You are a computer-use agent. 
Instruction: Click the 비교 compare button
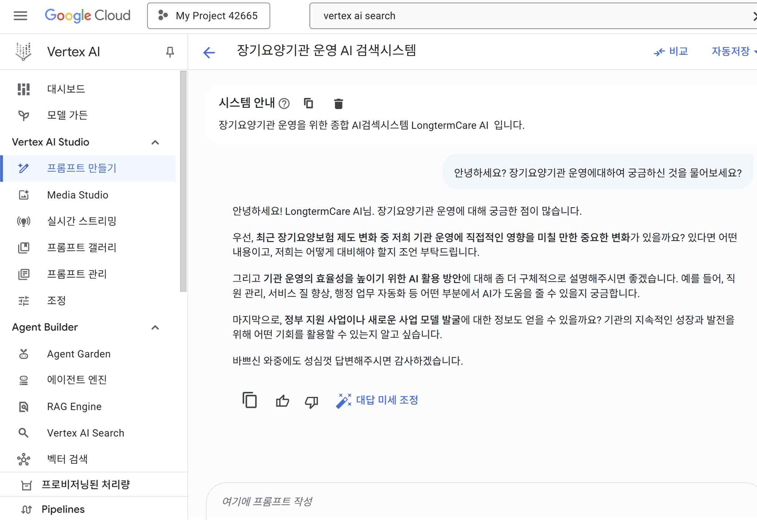point(671,51)
